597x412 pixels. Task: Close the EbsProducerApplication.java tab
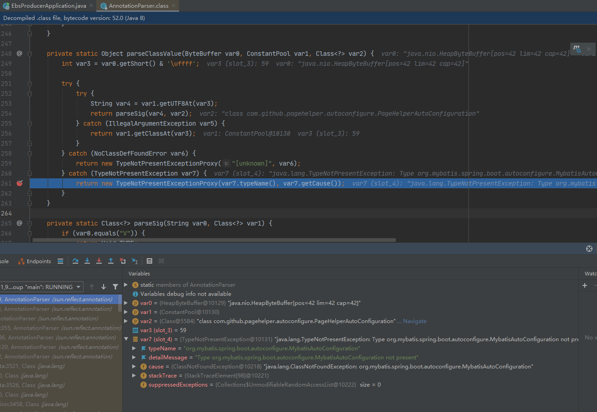coord(91,5)
